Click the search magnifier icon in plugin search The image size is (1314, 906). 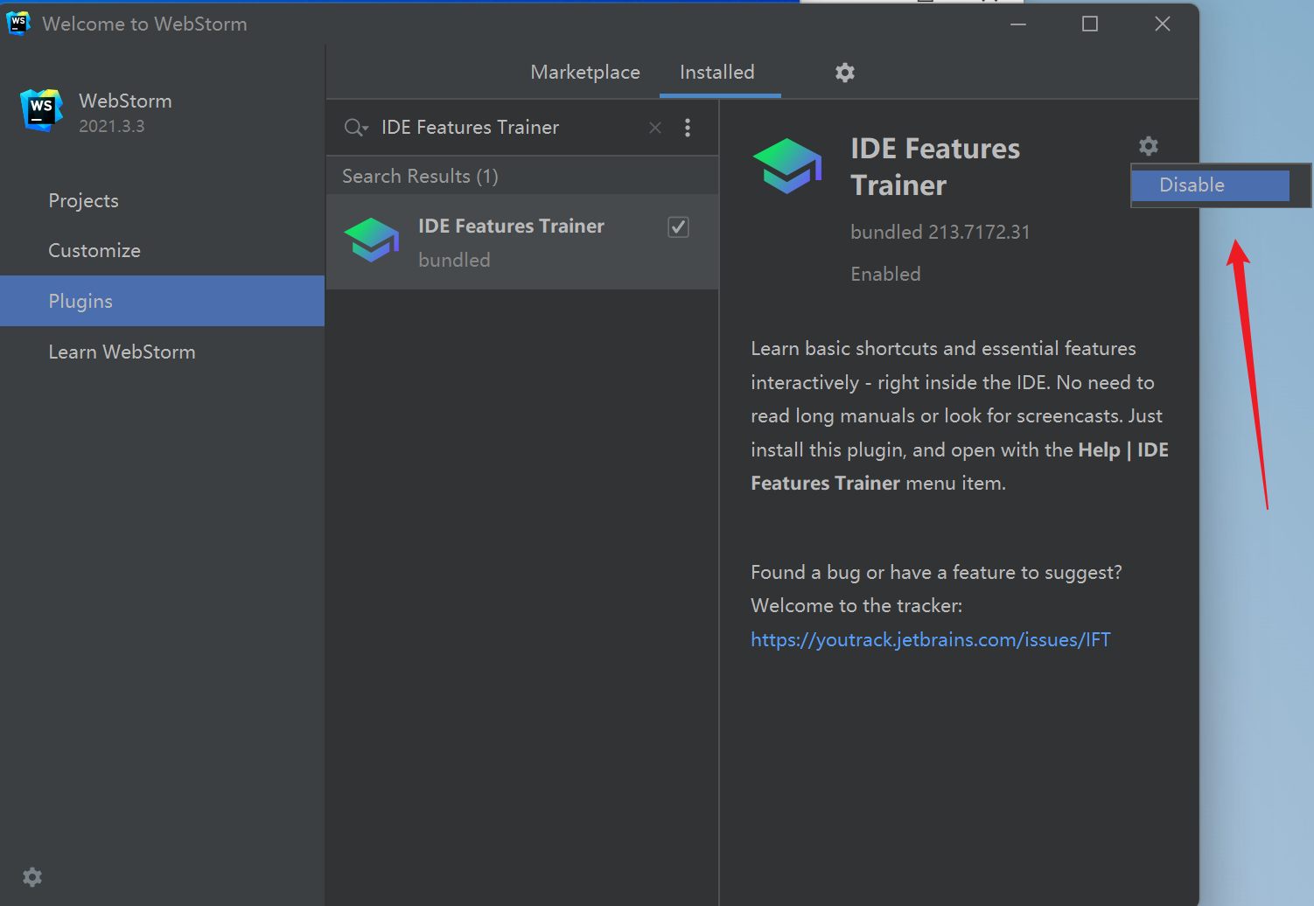click(355, 128)
